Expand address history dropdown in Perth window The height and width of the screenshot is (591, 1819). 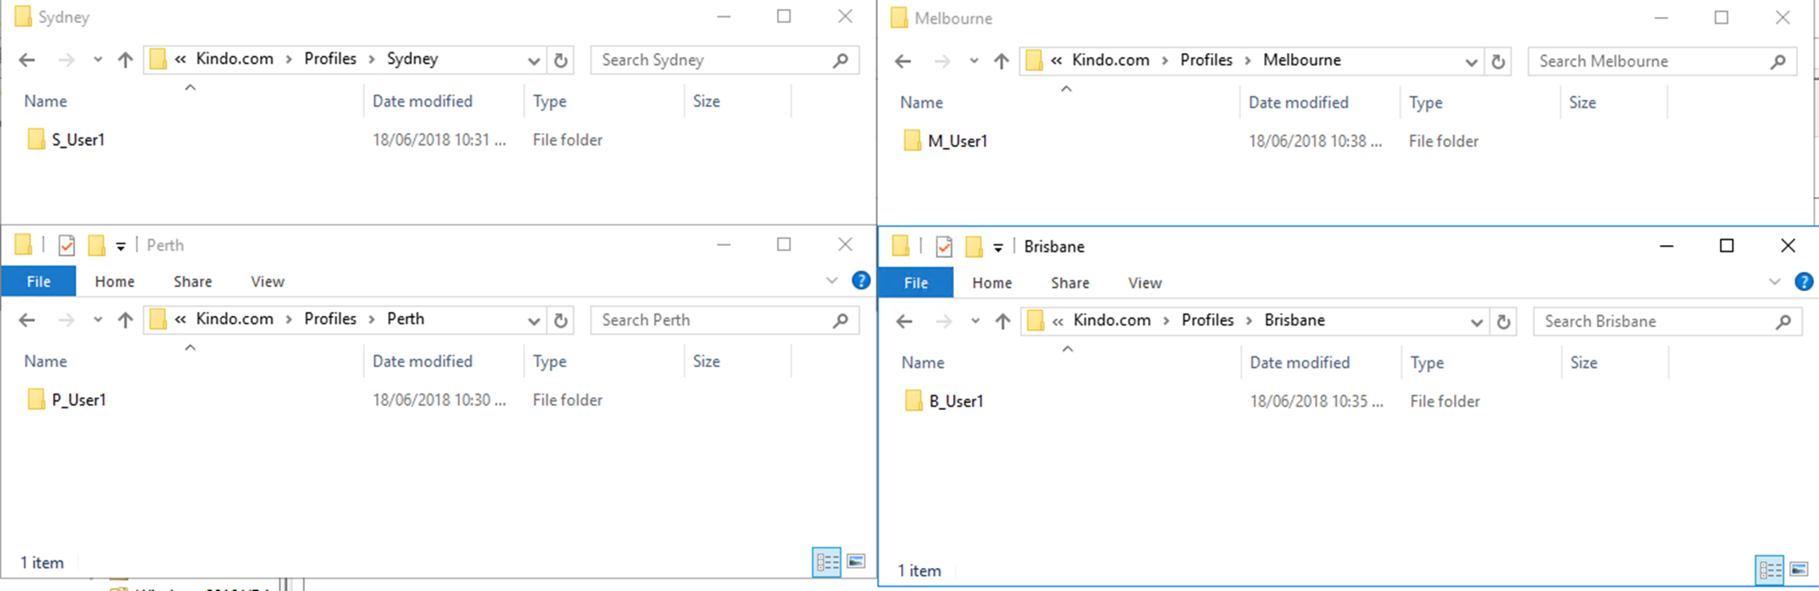point(533,320)
